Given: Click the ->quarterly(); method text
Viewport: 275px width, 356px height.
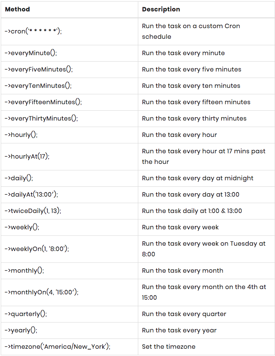Looking at the screenshot, I should click(26, 314).
